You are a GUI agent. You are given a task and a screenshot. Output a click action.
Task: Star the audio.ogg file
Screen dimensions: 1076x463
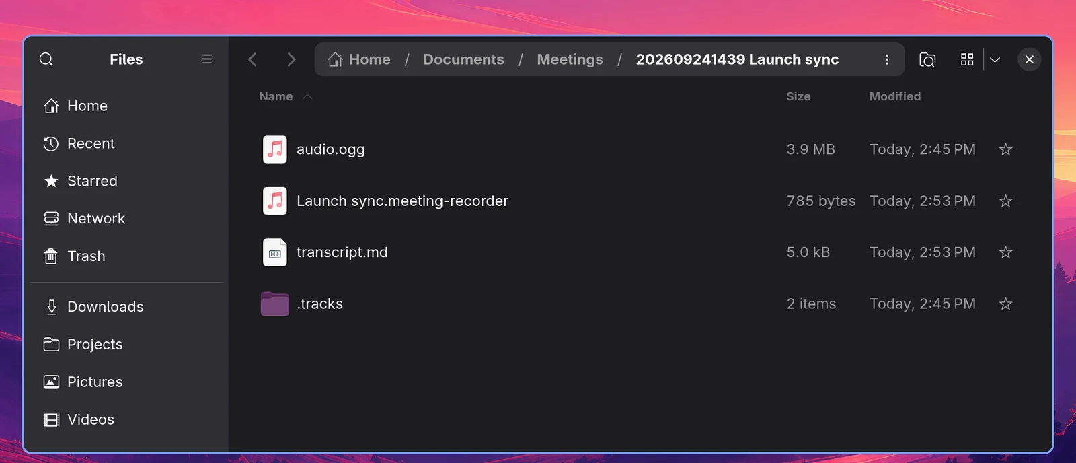1005,149
